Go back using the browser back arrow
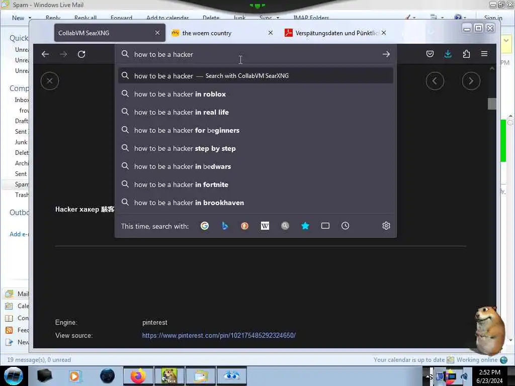 (x=45, y=54)
